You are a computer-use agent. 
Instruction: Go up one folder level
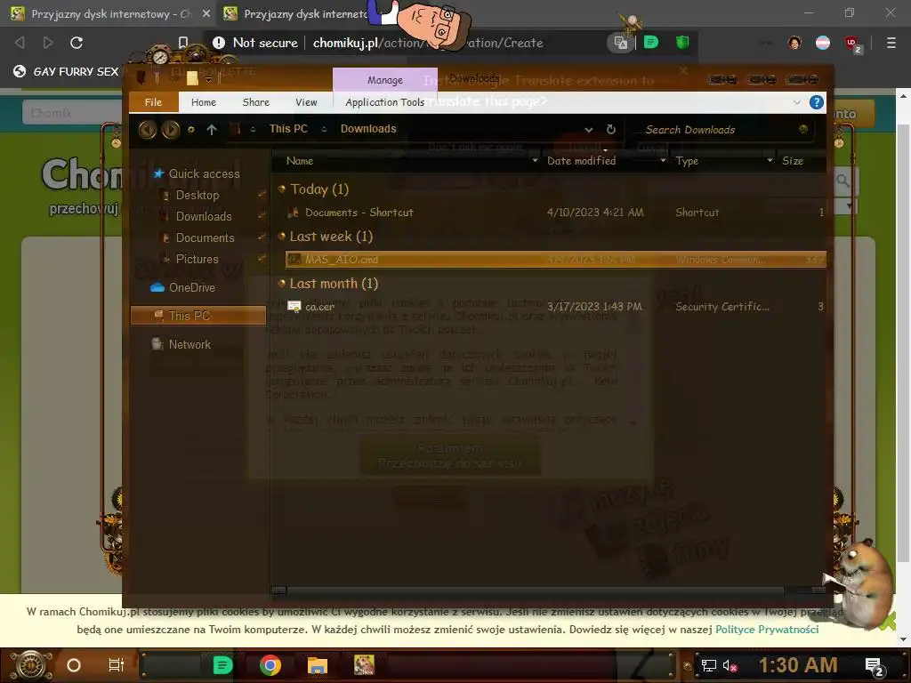212,130
